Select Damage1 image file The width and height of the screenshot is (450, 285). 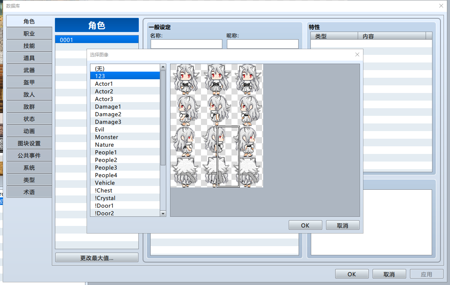coord(125,106)
